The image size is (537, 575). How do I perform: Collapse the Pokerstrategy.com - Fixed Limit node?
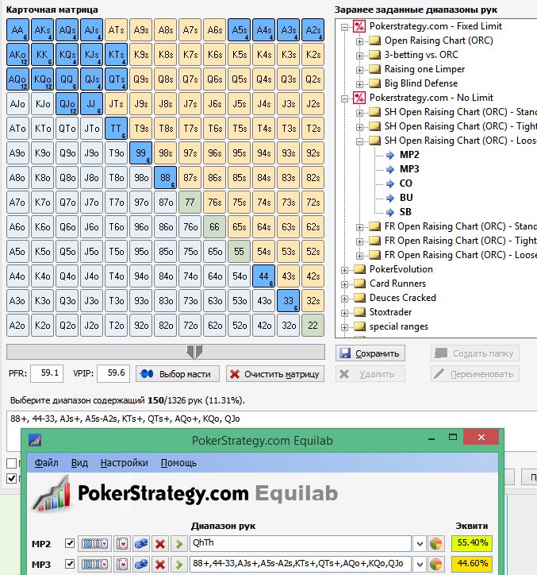click(345, 26)
